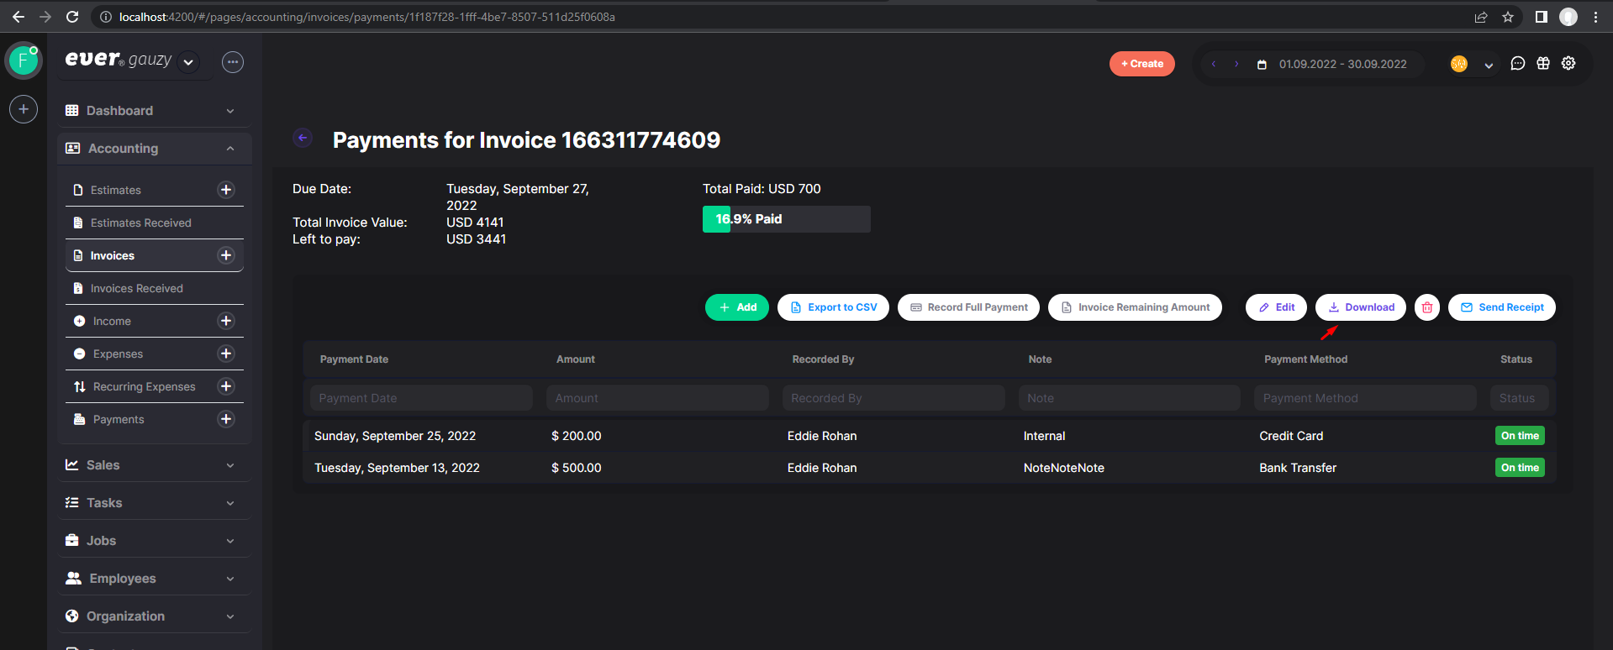Delete payment with red trash icon

click(x=1427, y=307)
